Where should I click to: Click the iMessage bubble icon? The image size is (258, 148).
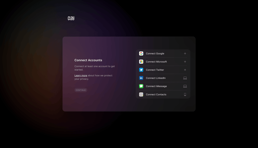click(x=141, y=86)
